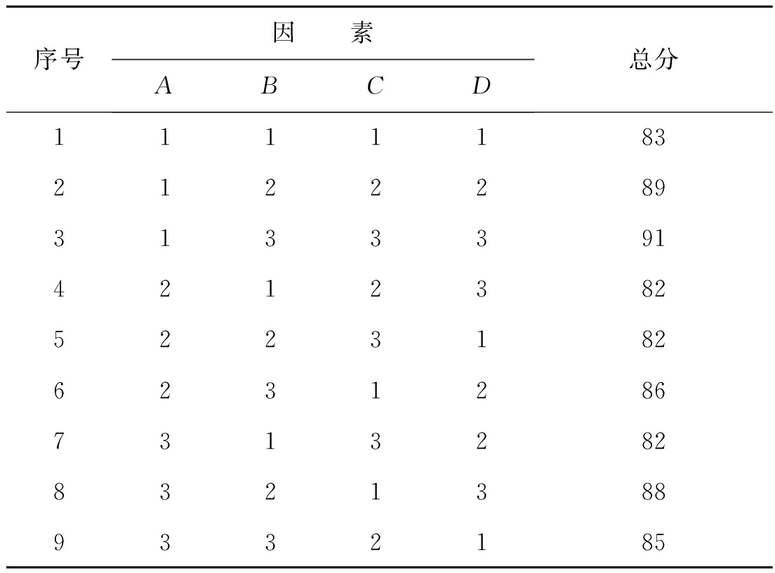Select the column D header
The height and width of the screenshot is (573, 775).
pyautogui.click(x=481, y=86)
